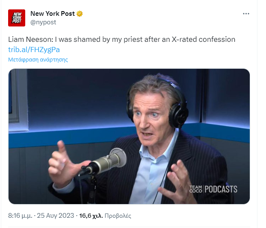The height and width of the screenshot is (228, 266).
Task: Open the Liam Neeson podcast image
Action: (x=129, y=136)
